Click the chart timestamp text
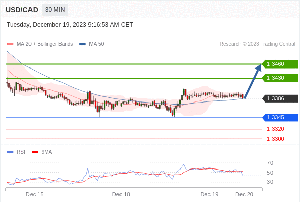The image size is (300, 203). [70, 25]
